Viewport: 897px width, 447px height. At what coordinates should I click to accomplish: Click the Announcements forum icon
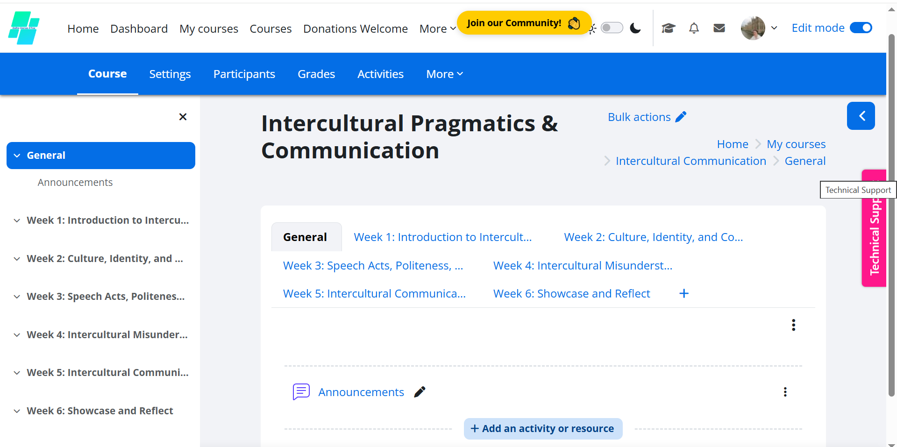[x=301, y=392]
